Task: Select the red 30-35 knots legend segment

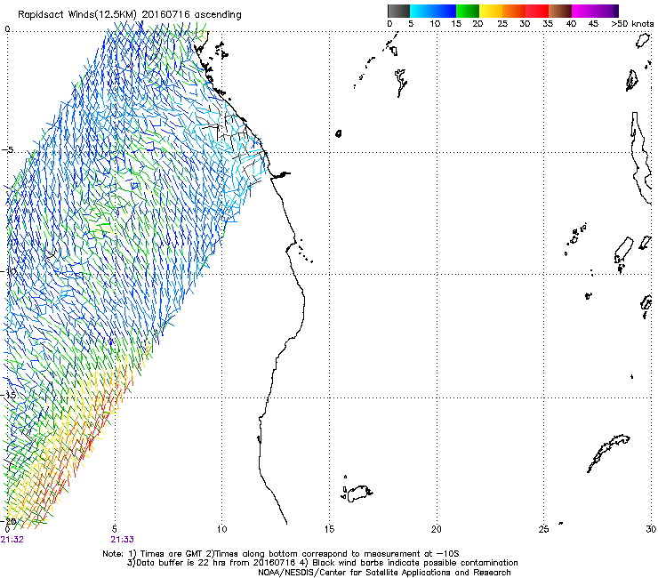Action: (537, 11)
